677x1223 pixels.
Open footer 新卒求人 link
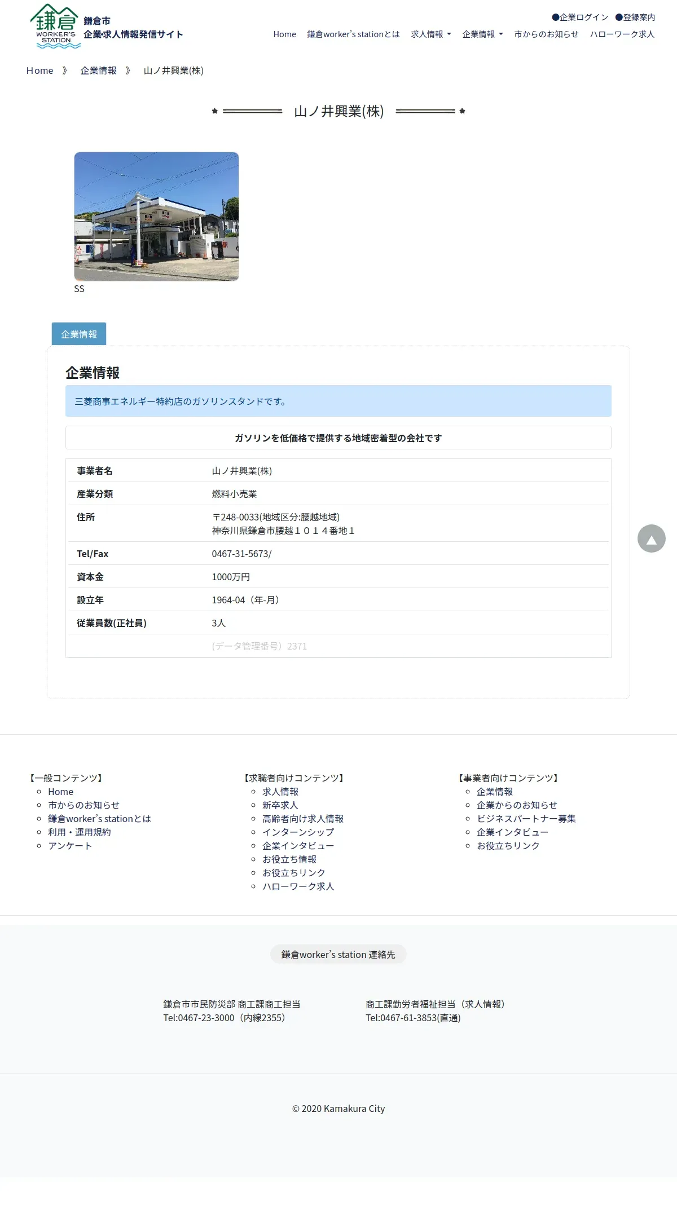point(280,805)
